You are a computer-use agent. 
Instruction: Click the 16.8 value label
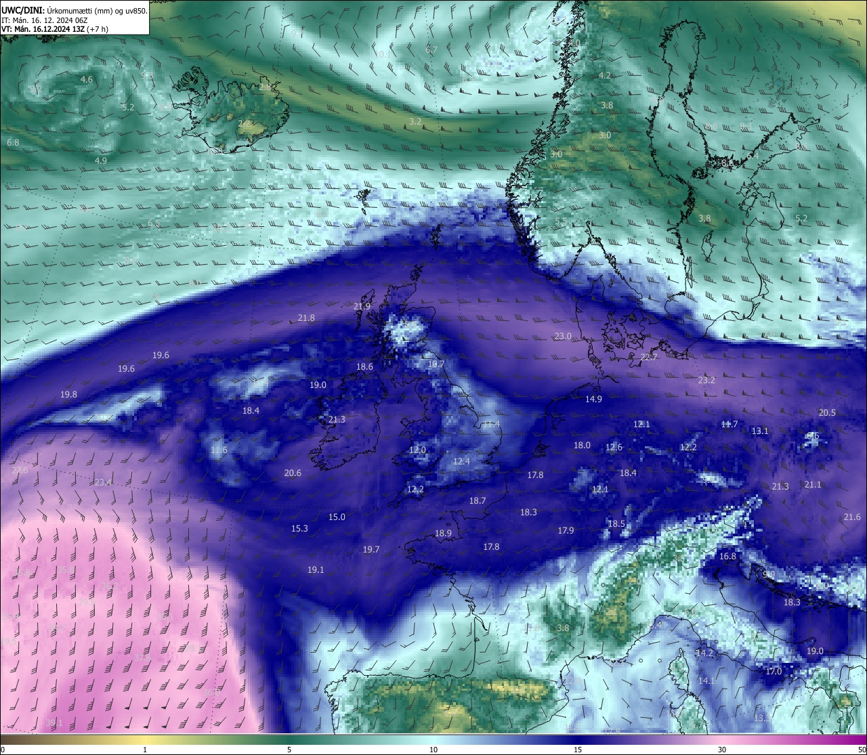pyautogui.click(x=727, y=556)
